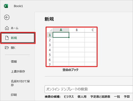Search templates for 個人用

82,96
